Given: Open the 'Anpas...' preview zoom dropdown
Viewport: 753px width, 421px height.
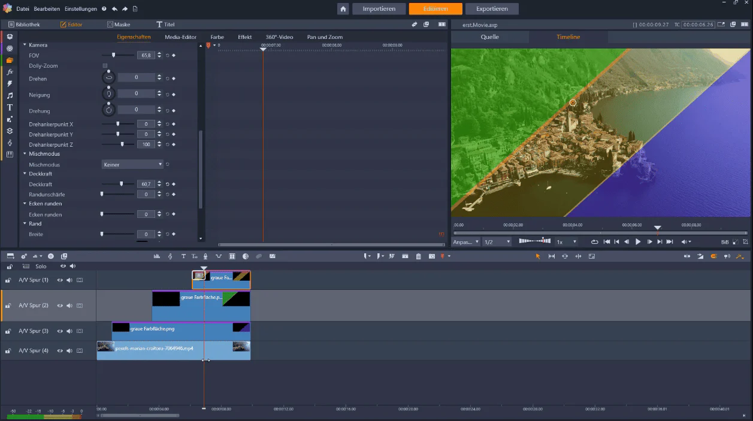Looking at the screenshot, I should pos(466,242).
